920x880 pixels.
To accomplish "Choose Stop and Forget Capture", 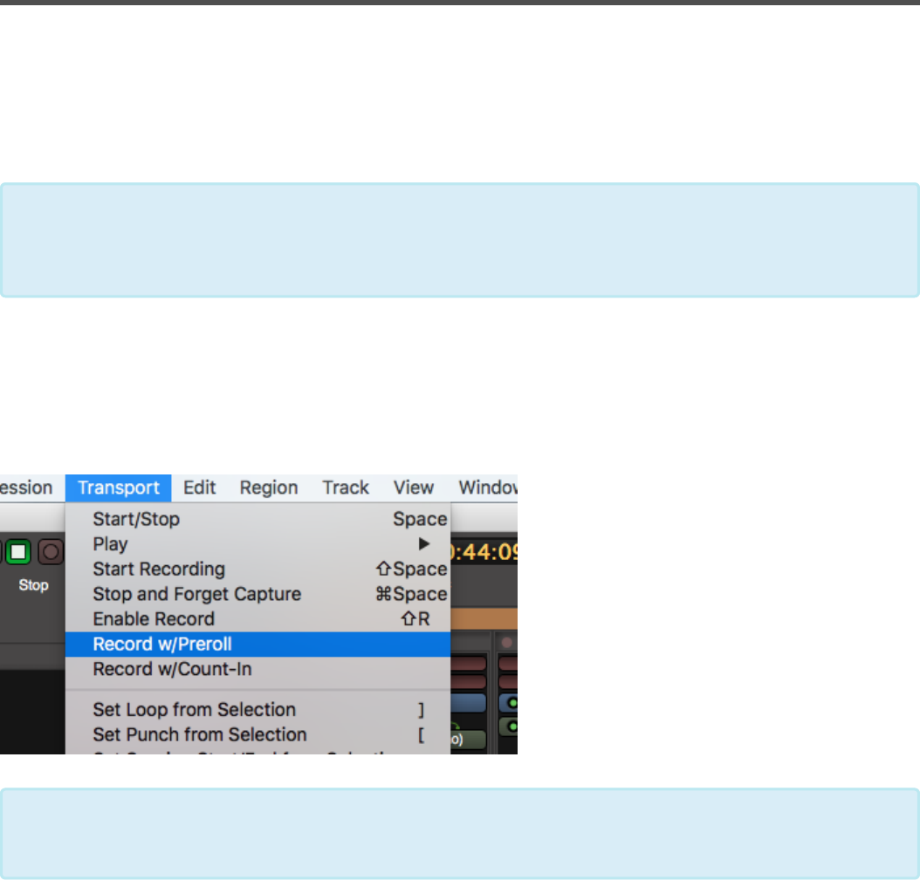I will tap(258, 594).
